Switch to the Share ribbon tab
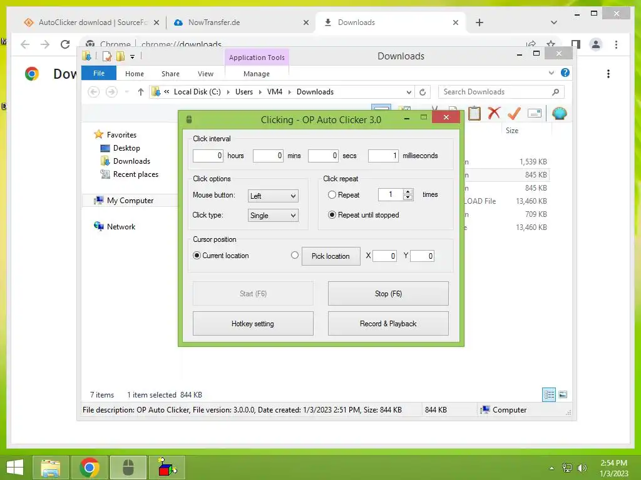 170,74
